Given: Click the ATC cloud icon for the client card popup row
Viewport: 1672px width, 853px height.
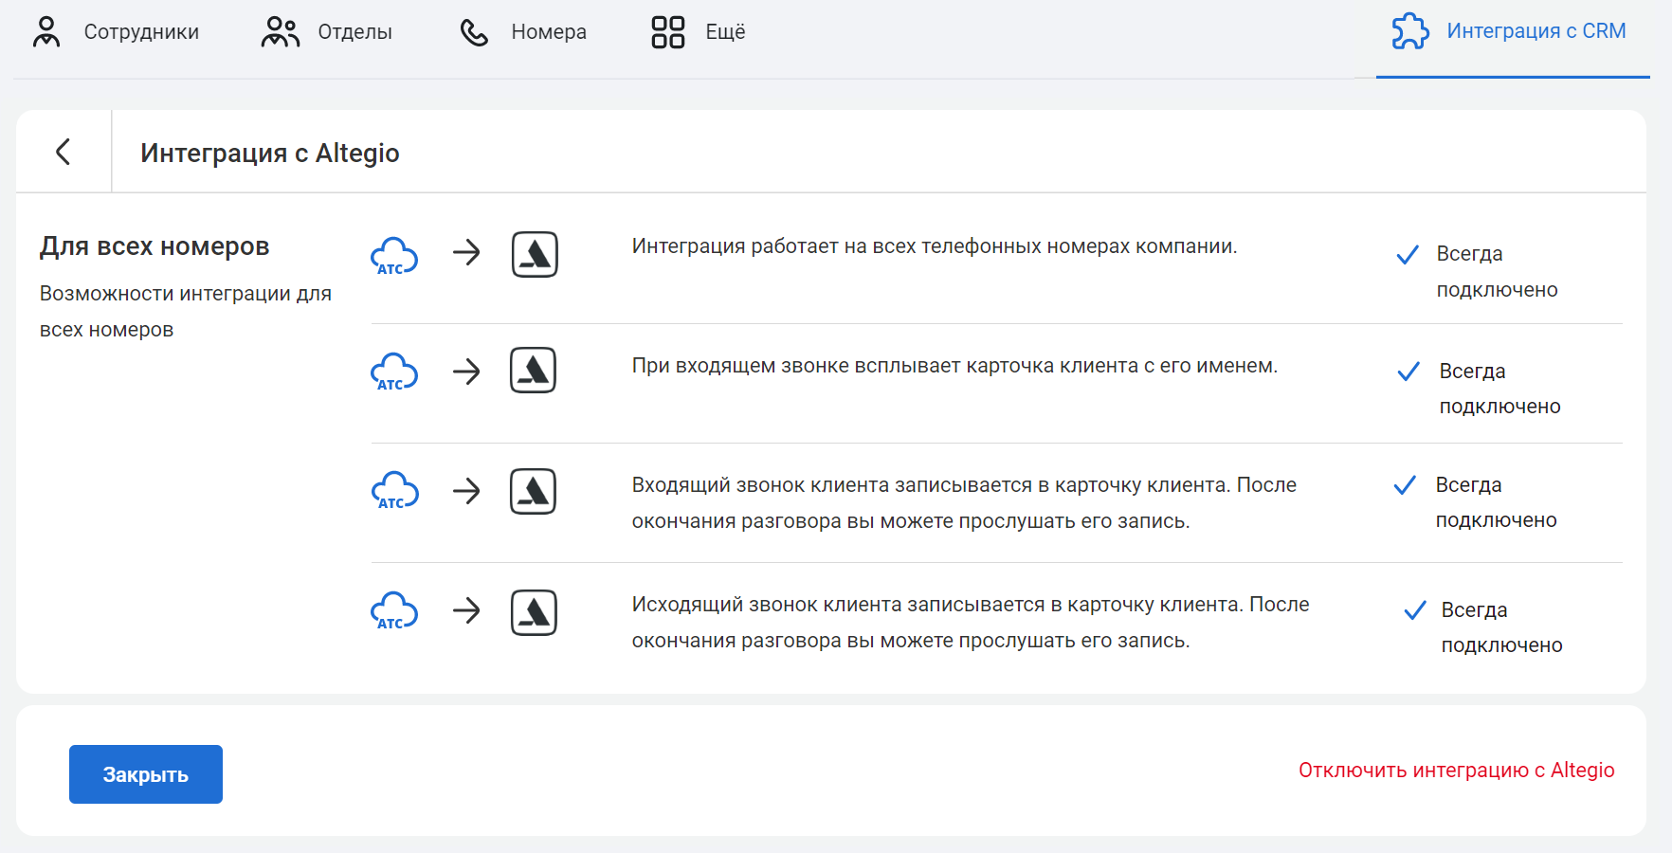Looking at the screenshot, I should click(394, 372).
